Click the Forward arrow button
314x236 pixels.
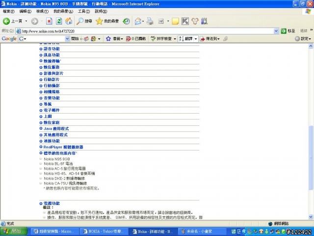(35, 21)
